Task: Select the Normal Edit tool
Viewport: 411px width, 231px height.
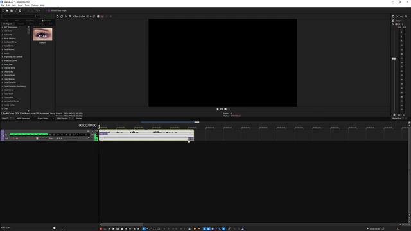Action: click(144, 229)
